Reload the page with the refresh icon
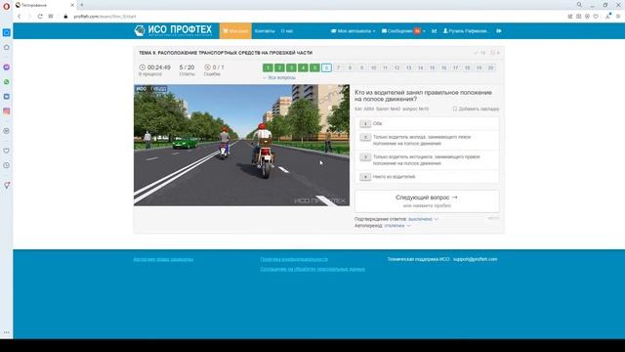Image resolution: width=625 pixels, height=352 pixels. click(x=40, y=17)
